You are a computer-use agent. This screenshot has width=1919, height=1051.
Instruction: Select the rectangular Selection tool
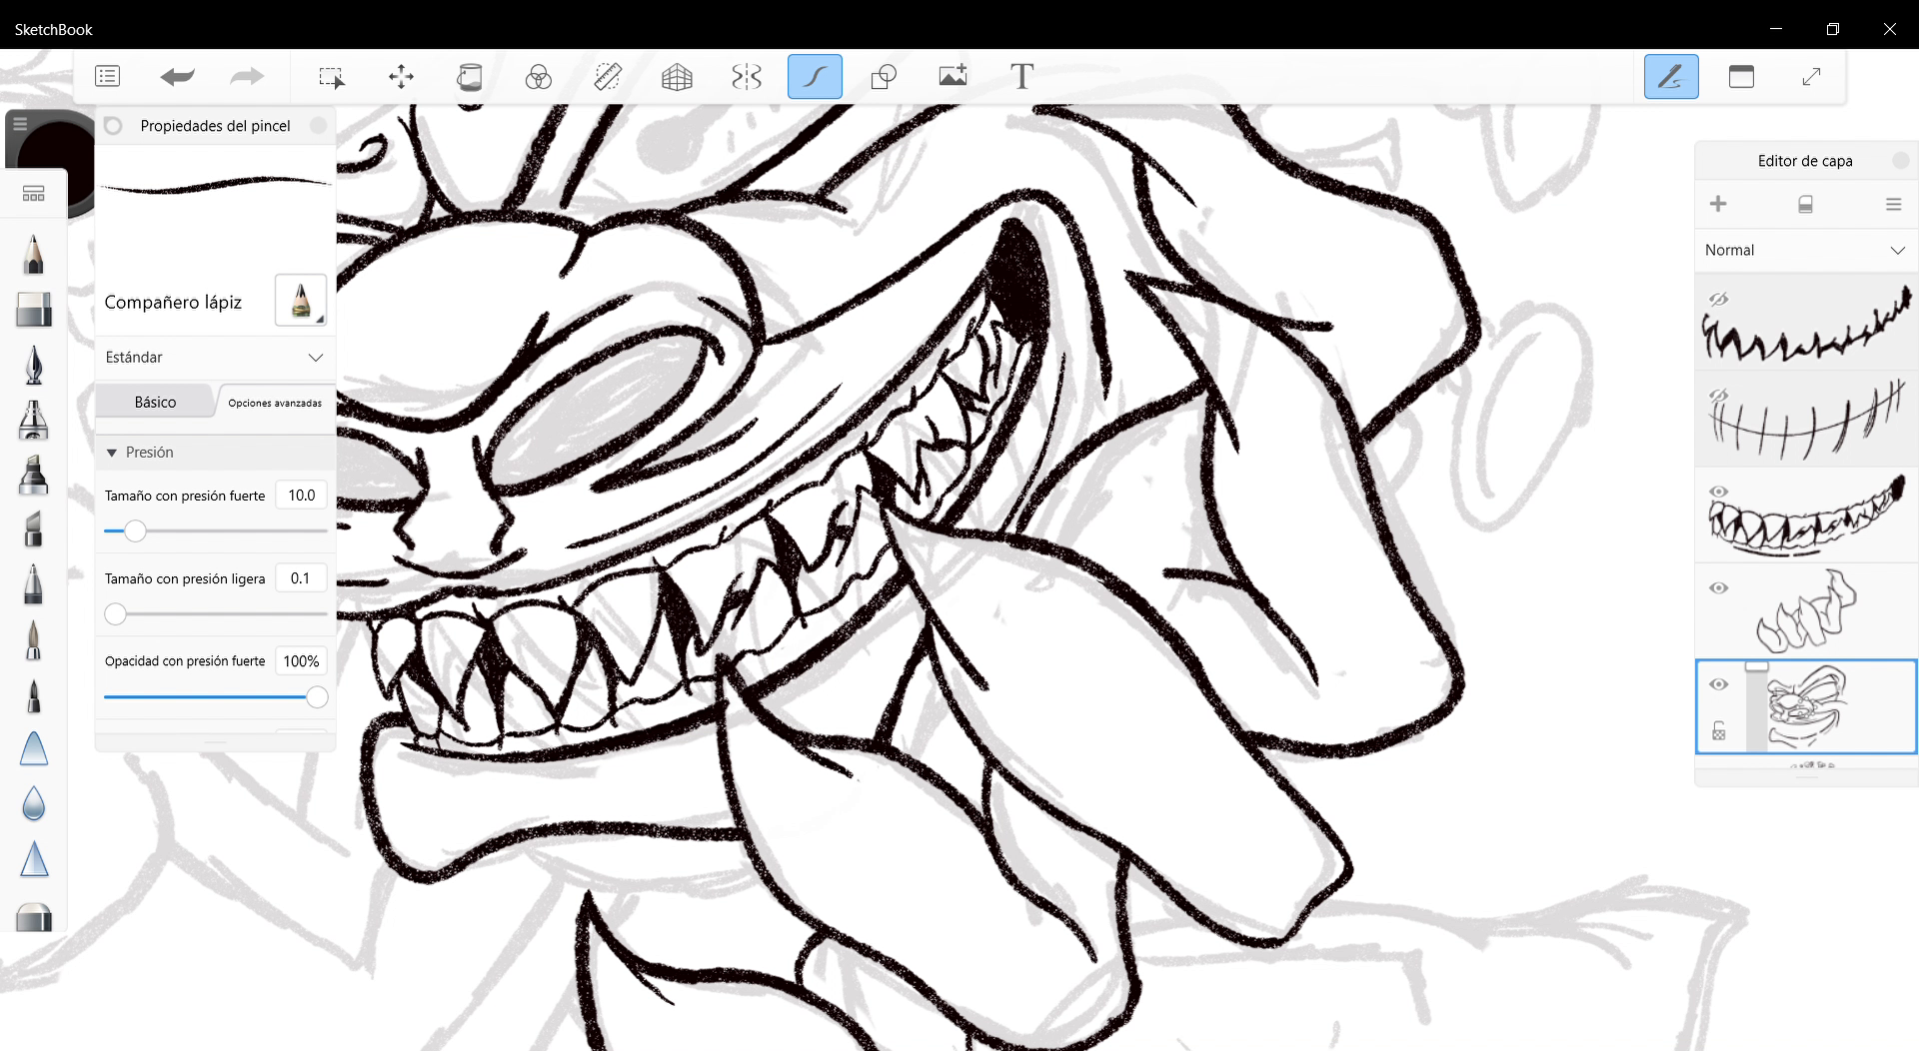(x=331, y=77)
